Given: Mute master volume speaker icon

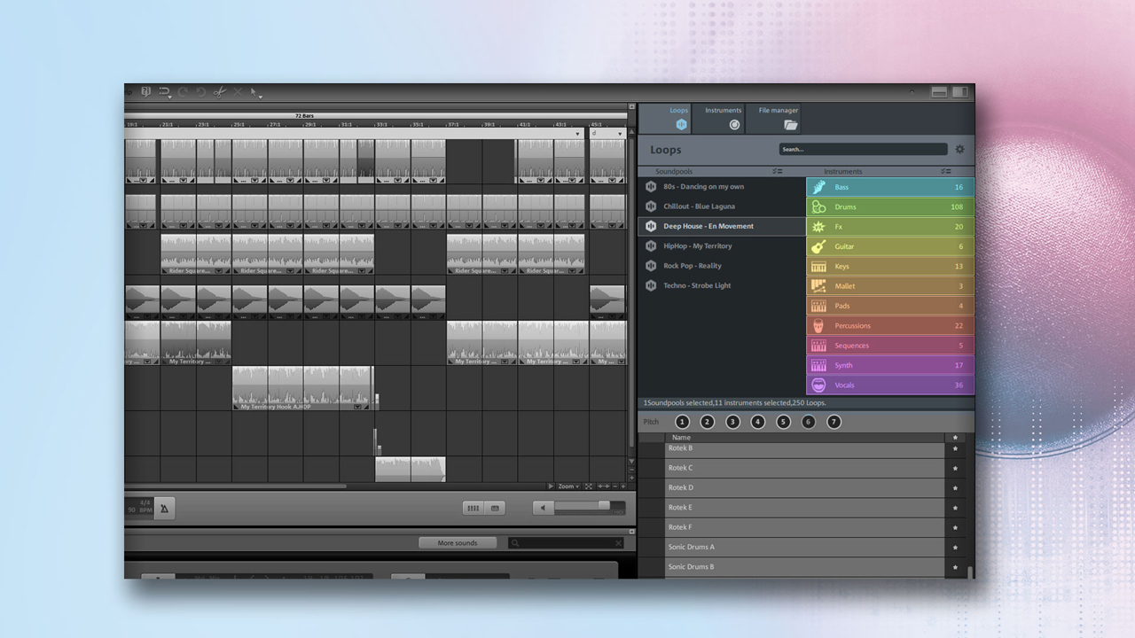Looking at the screenshot, I should coord(543,508).
